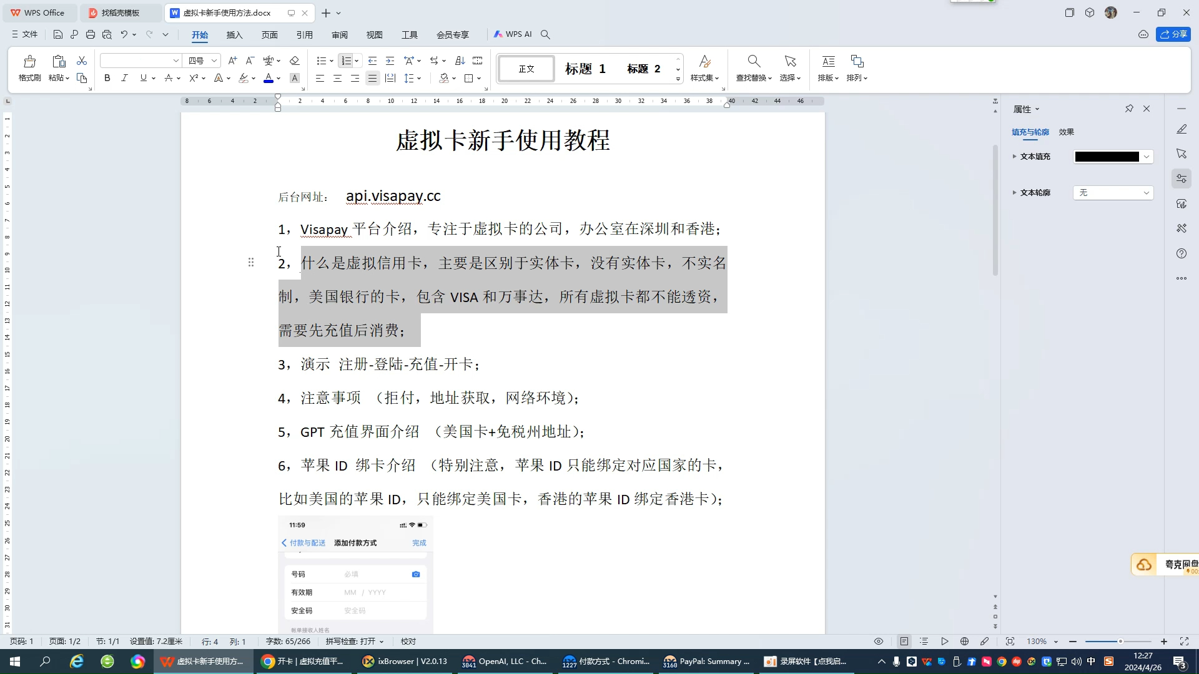The height and width of the screenshot is (674, 1199).
Task: Open the 文件 menu
Action: [x=25, y=34]
